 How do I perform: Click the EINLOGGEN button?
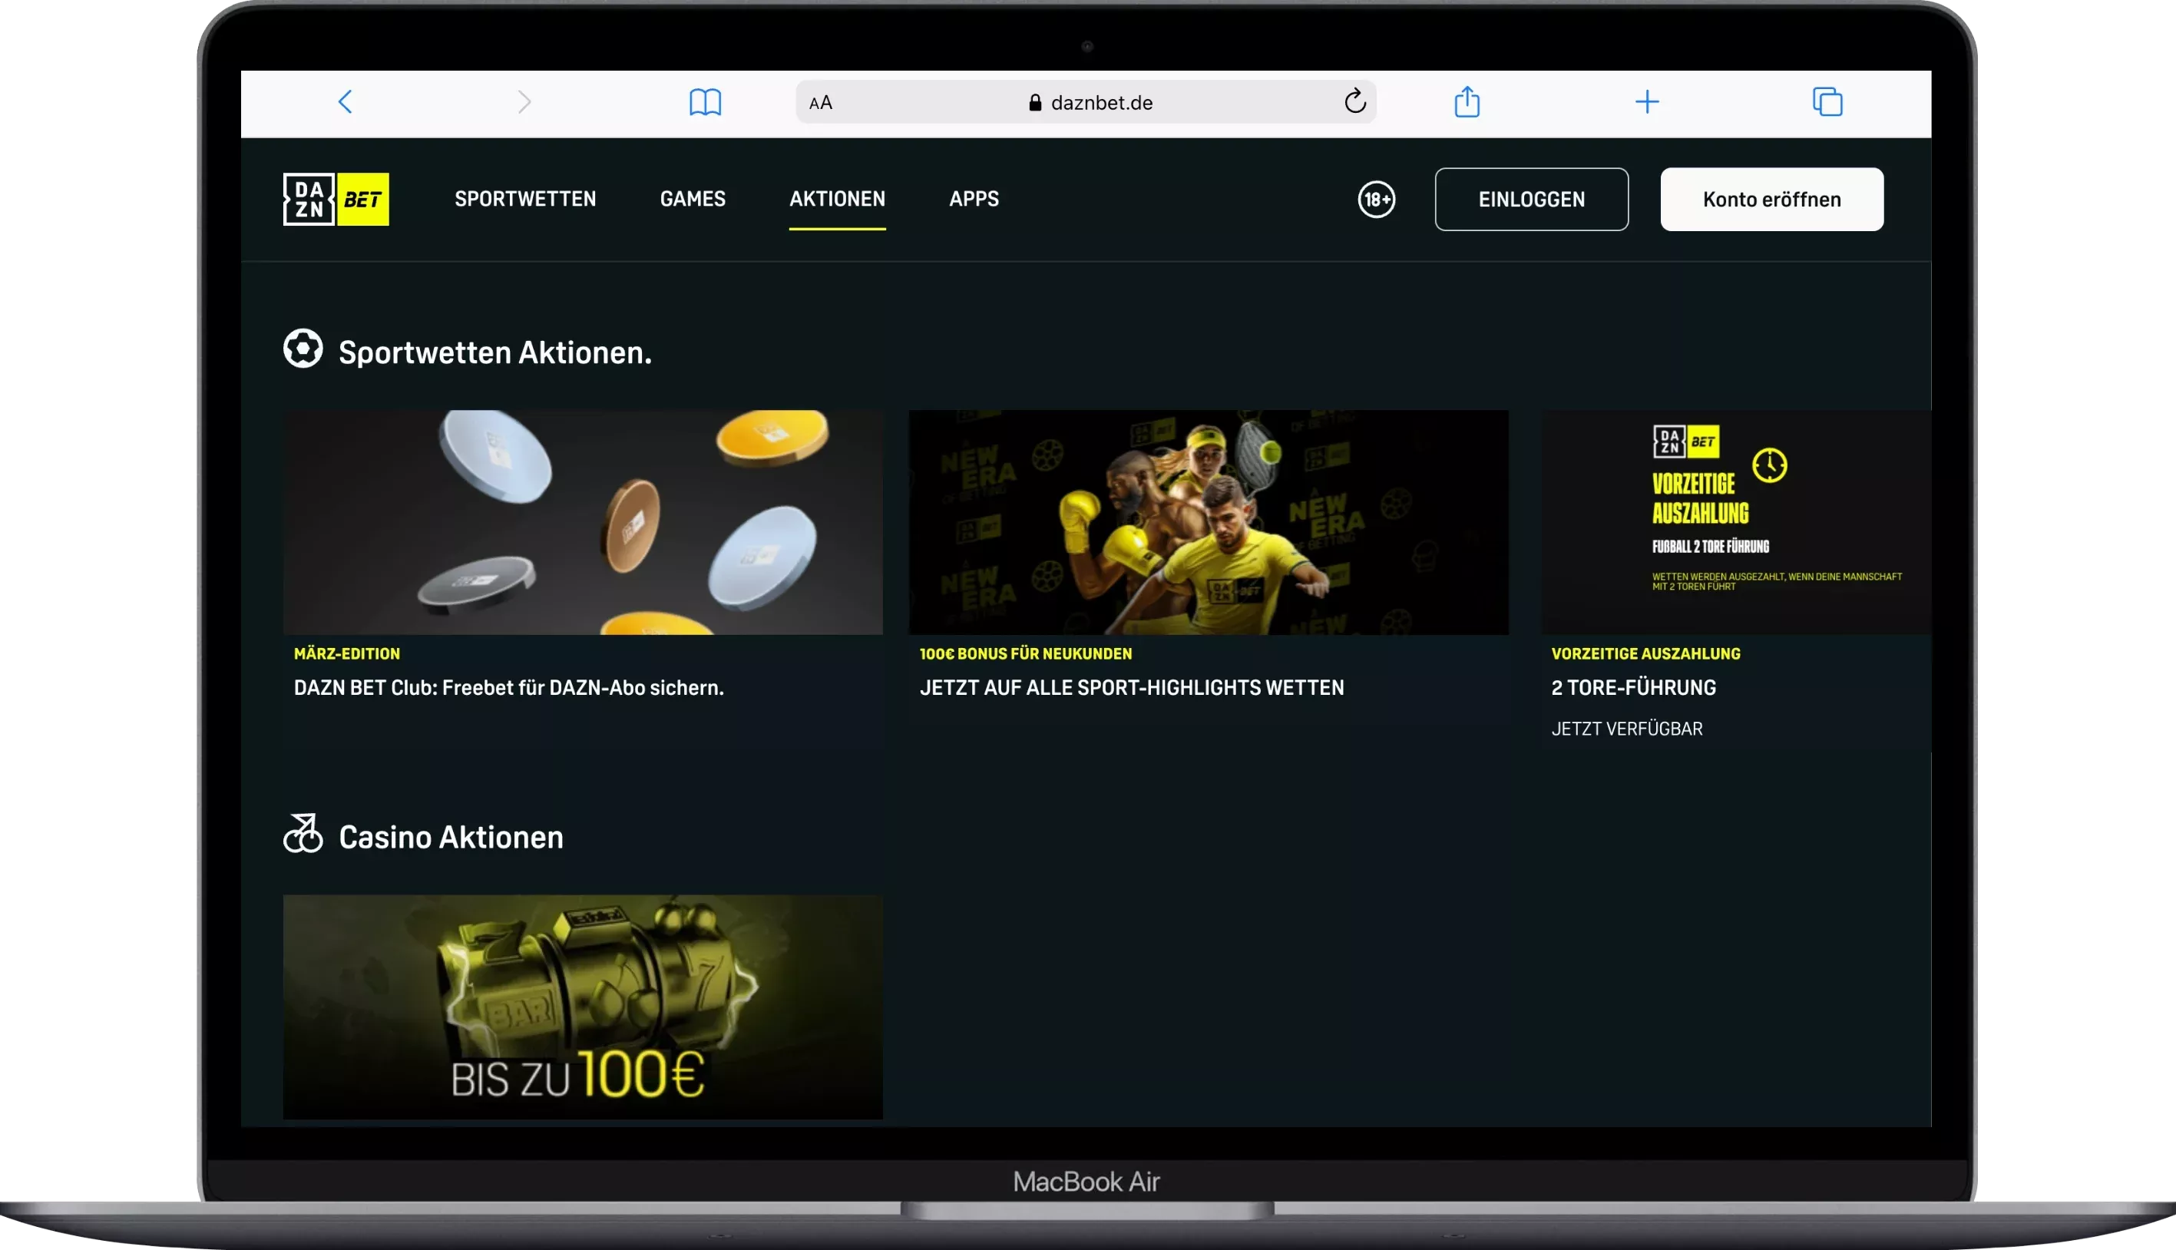1531,198
